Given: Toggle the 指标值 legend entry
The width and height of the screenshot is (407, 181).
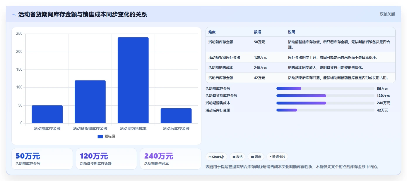Looking at the screenshot, I should click(107, 136).
